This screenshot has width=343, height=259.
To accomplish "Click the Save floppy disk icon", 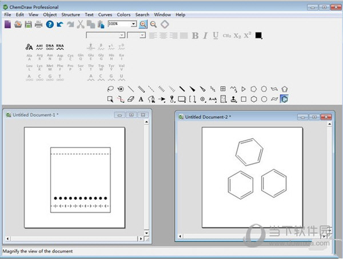I will pos(28,24).
